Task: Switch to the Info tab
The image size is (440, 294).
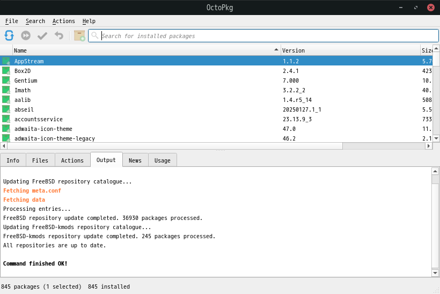Action: tap(13, 160)
